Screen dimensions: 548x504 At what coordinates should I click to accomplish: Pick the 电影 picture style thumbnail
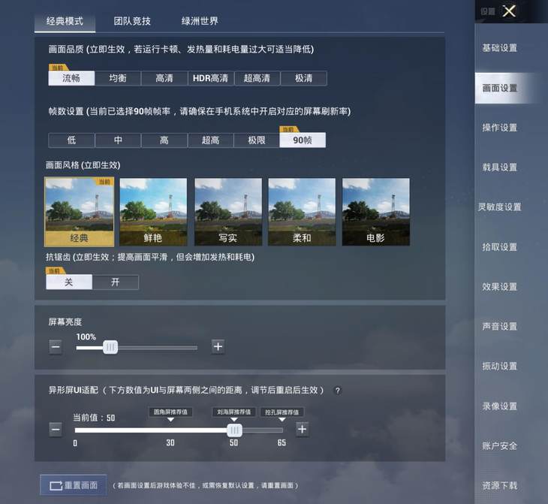(x=375, y=213)
